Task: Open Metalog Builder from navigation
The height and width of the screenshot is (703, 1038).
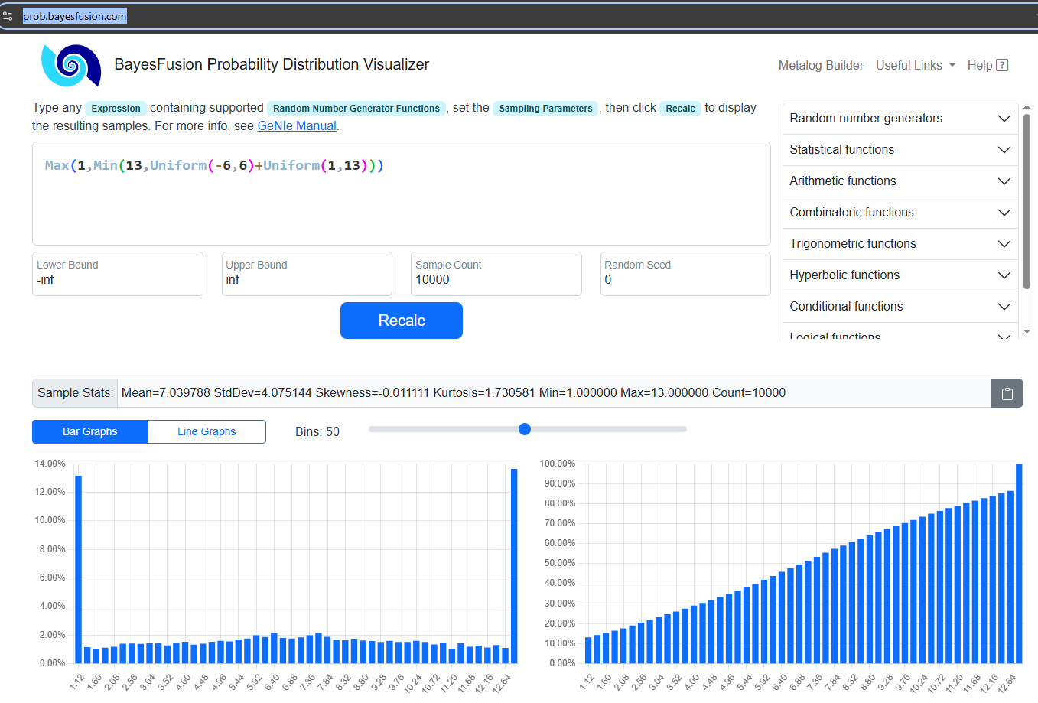Action: click(x=821, y=66)
